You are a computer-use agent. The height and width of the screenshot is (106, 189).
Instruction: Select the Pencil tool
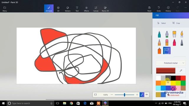point(159,42)
